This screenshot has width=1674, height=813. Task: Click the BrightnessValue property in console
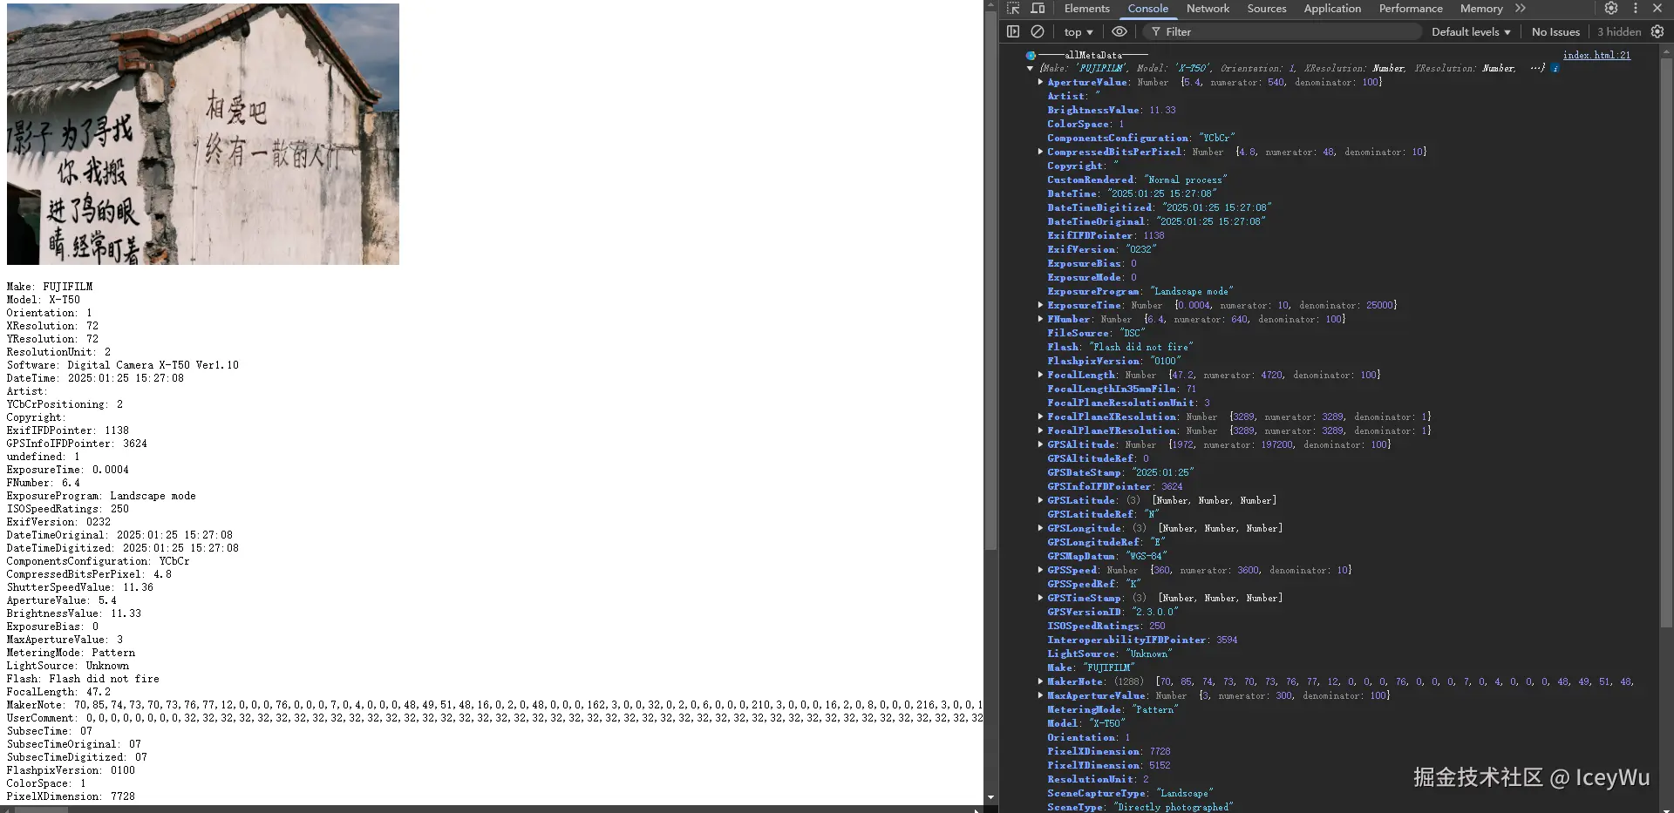(x=1112, y=110)
